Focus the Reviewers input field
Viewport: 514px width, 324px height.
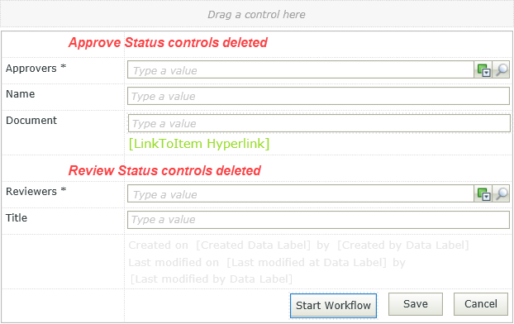pos(301,193)
